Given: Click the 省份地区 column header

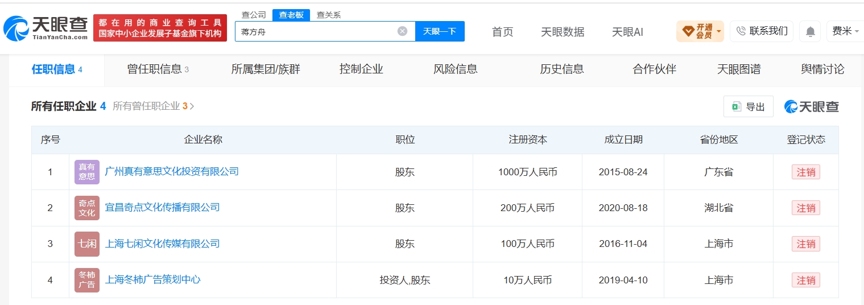Looking at the screenshot, I should [x=719, y=139].
